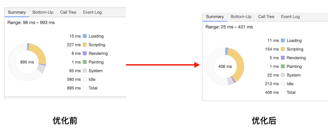Screen dimensions: 336x137
Task: Click yellow Scripting swatch in left legend
Action: tap(85, 45)
